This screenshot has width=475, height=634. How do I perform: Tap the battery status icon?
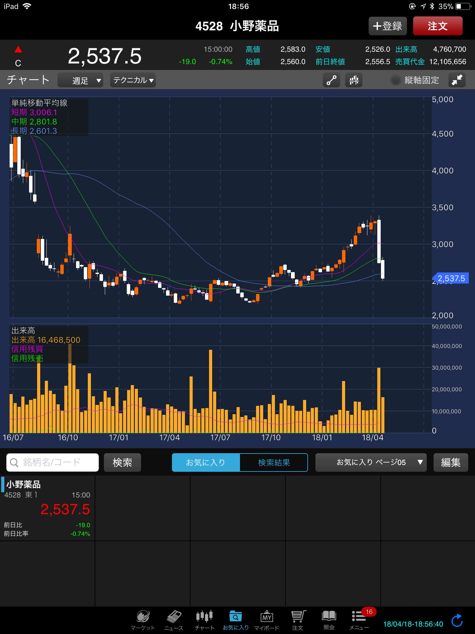point(463,6)
